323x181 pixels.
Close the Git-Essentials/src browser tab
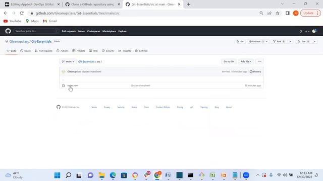coord(179,5)
